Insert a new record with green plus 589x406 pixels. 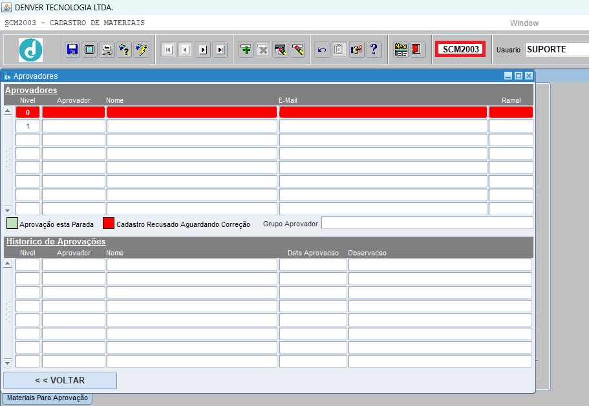[246, 50]
